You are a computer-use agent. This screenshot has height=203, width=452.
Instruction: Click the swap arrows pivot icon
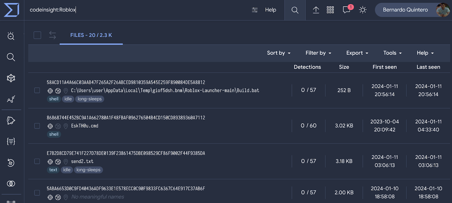pyautogui.click(x=53, y=35)
